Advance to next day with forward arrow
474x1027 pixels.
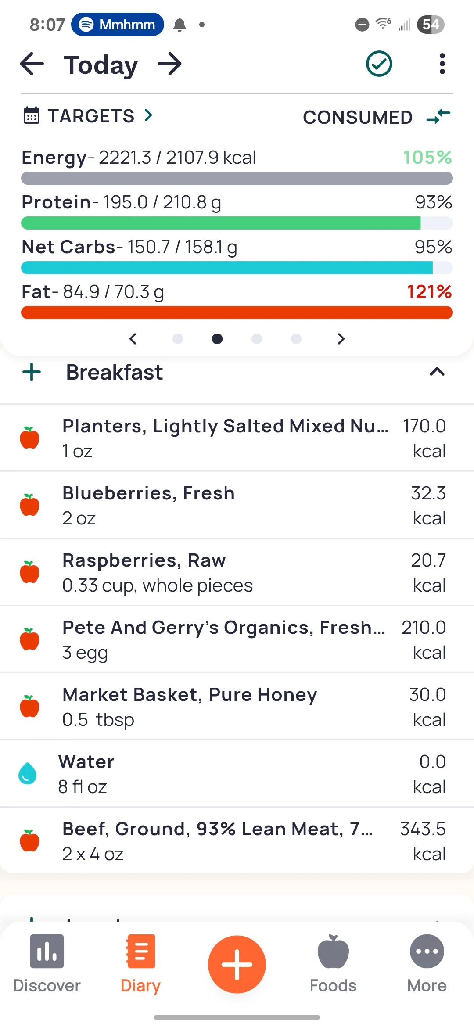point(170,64)
